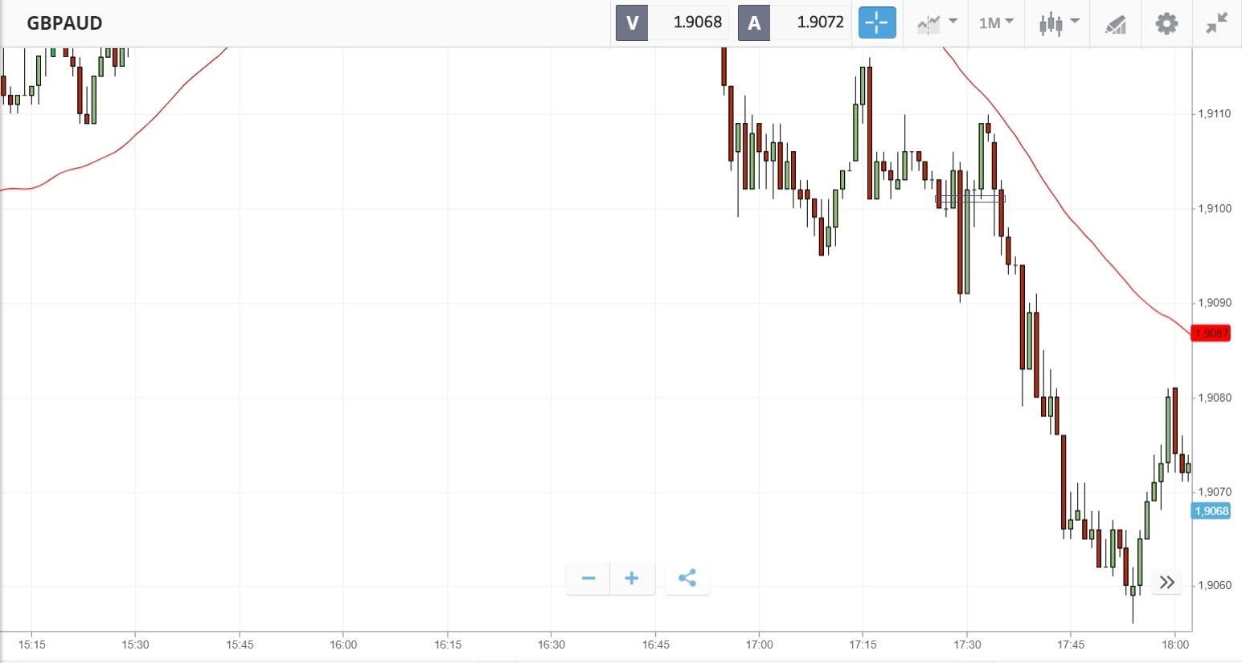The width and height of the screenshot is (1242, 663).
Task: Click the 1.9072 buy price value
Action: coord(820,23)
